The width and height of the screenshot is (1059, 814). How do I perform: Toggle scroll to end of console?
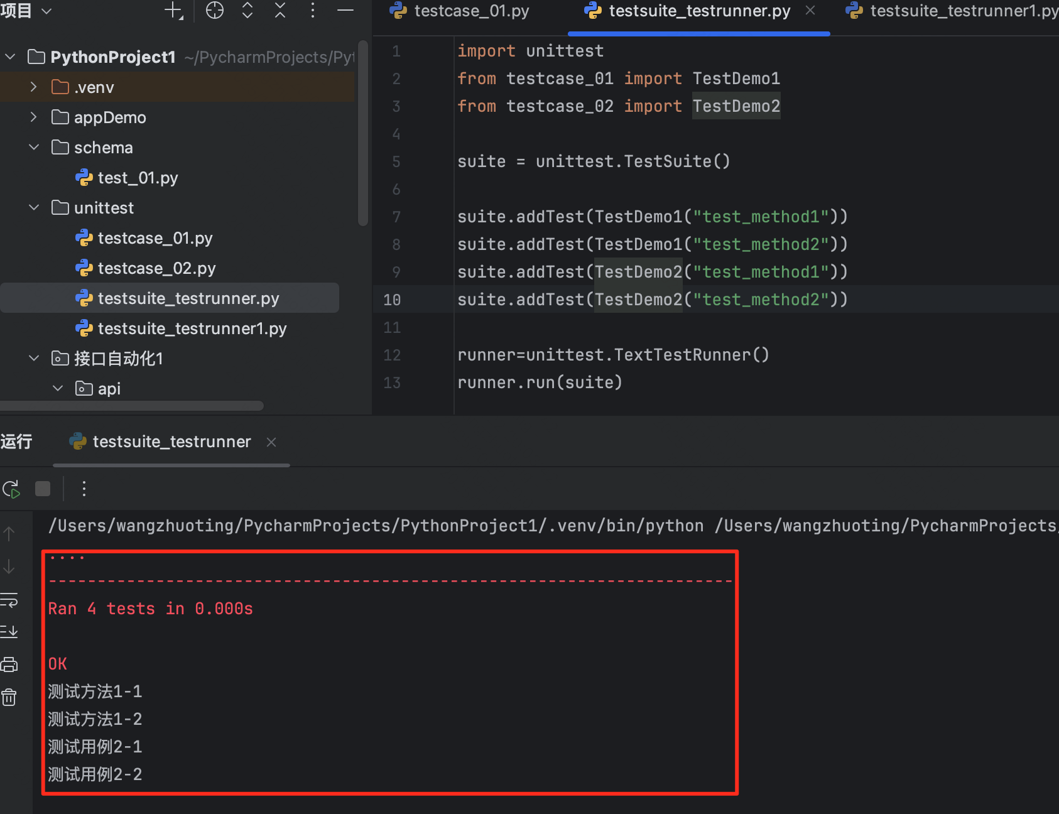9,631
